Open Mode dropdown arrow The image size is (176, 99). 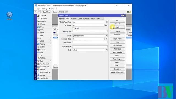click(x=106, y=35)
